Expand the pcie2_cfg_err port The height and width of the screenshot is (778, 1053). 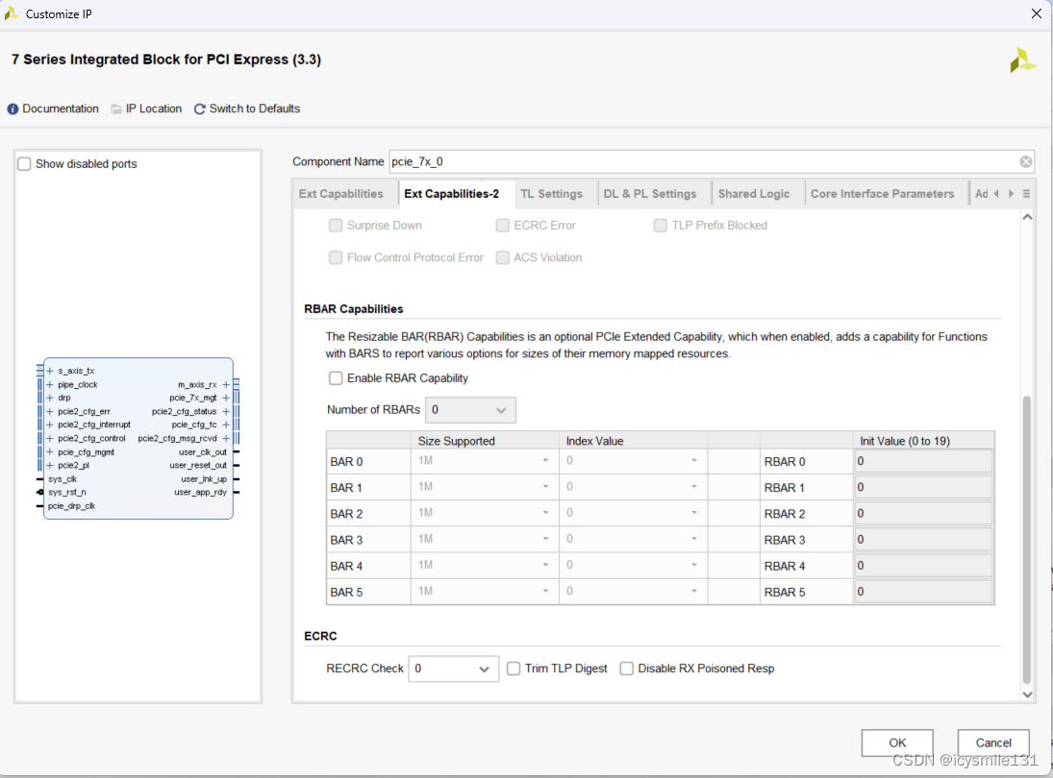49,411
